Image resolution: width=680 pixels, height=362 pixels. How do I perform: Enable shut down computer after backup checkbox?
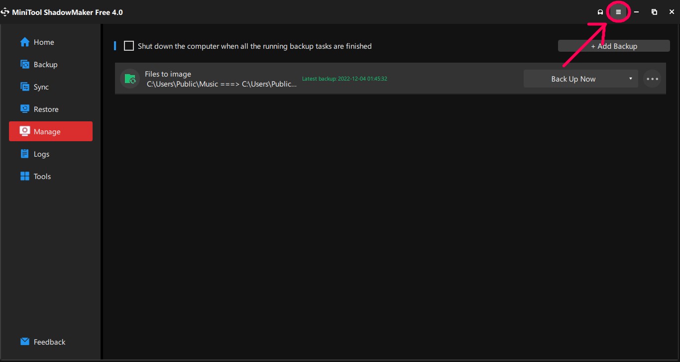pos(129,46)
